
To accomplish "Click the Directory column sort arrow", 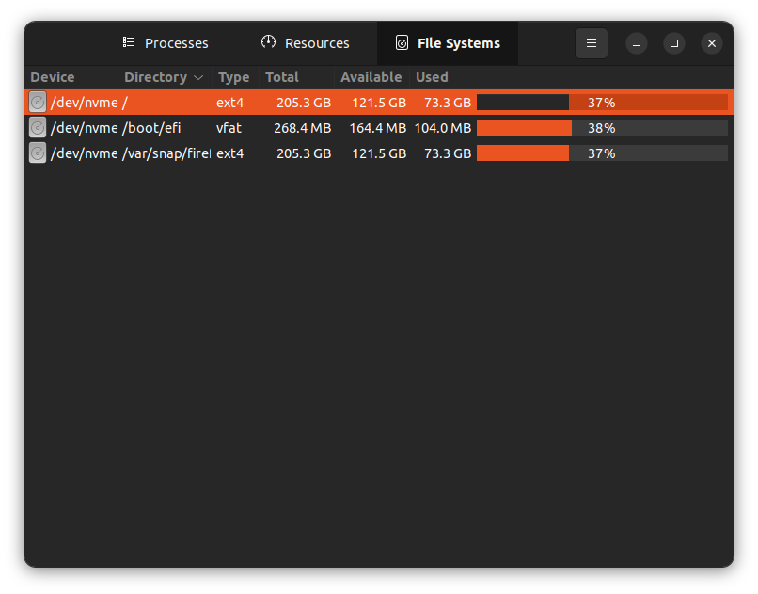I will pyautogui.click(x=198, y=77).
